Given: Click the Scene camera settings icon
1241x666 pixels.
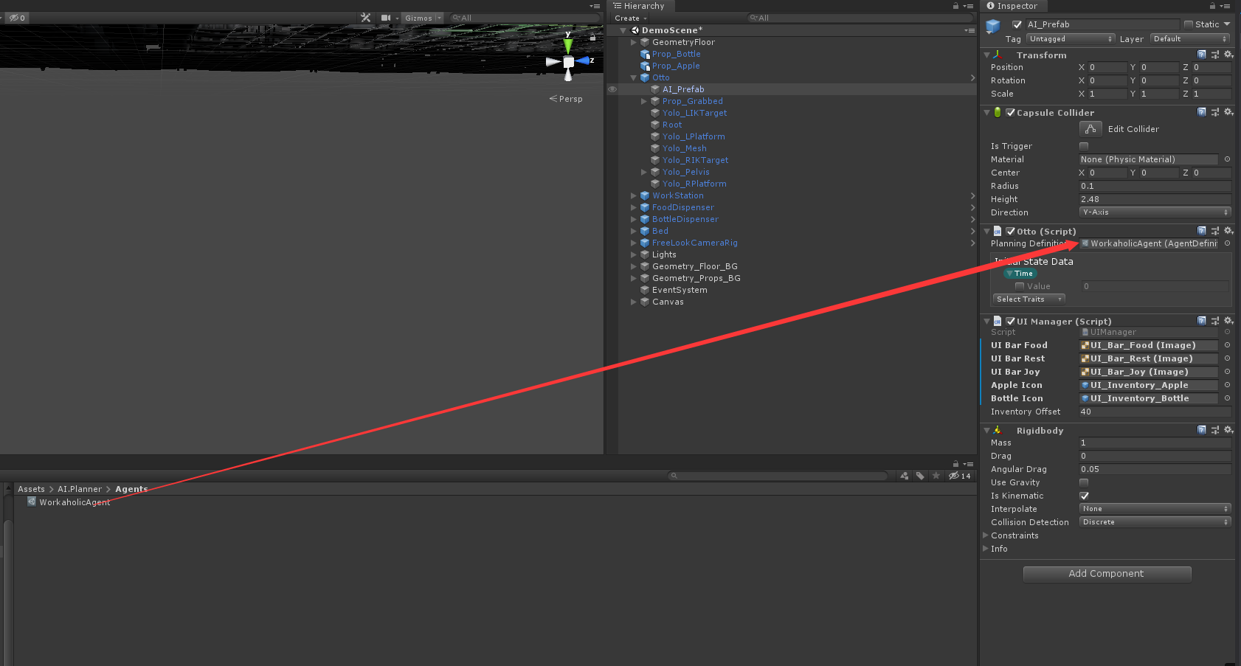Looking at the screenshot, I should [385, 18].
